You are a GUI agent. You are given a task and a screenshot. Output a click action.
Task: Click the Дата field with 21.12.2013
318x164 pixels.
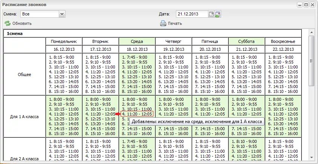click(x=192, y=14)
